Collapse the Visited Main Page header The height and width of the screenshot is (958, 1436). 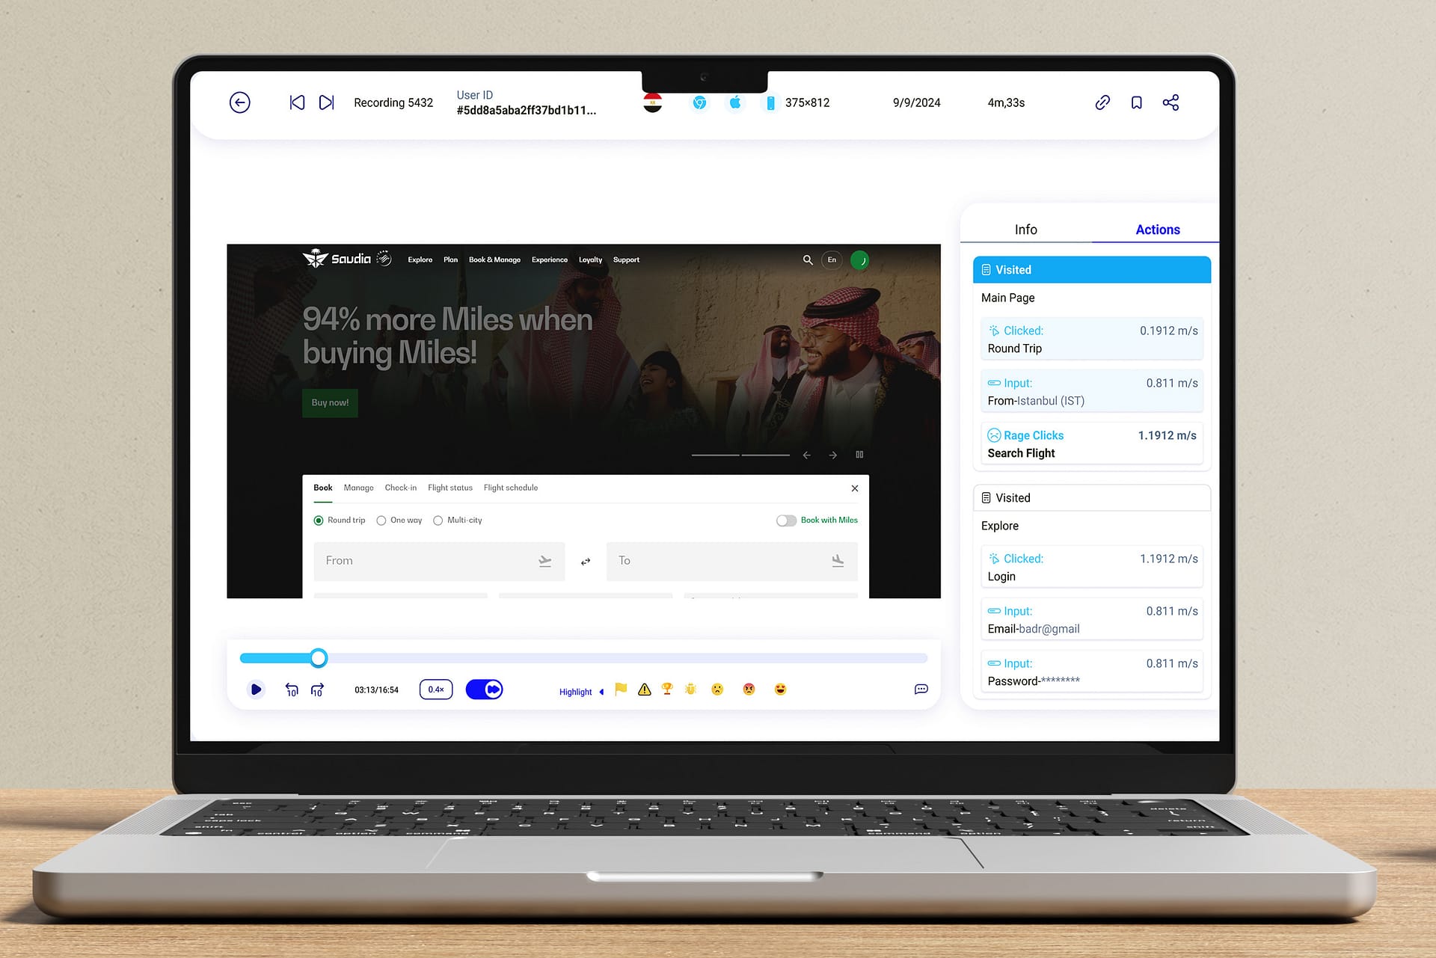click(1091, 270)
